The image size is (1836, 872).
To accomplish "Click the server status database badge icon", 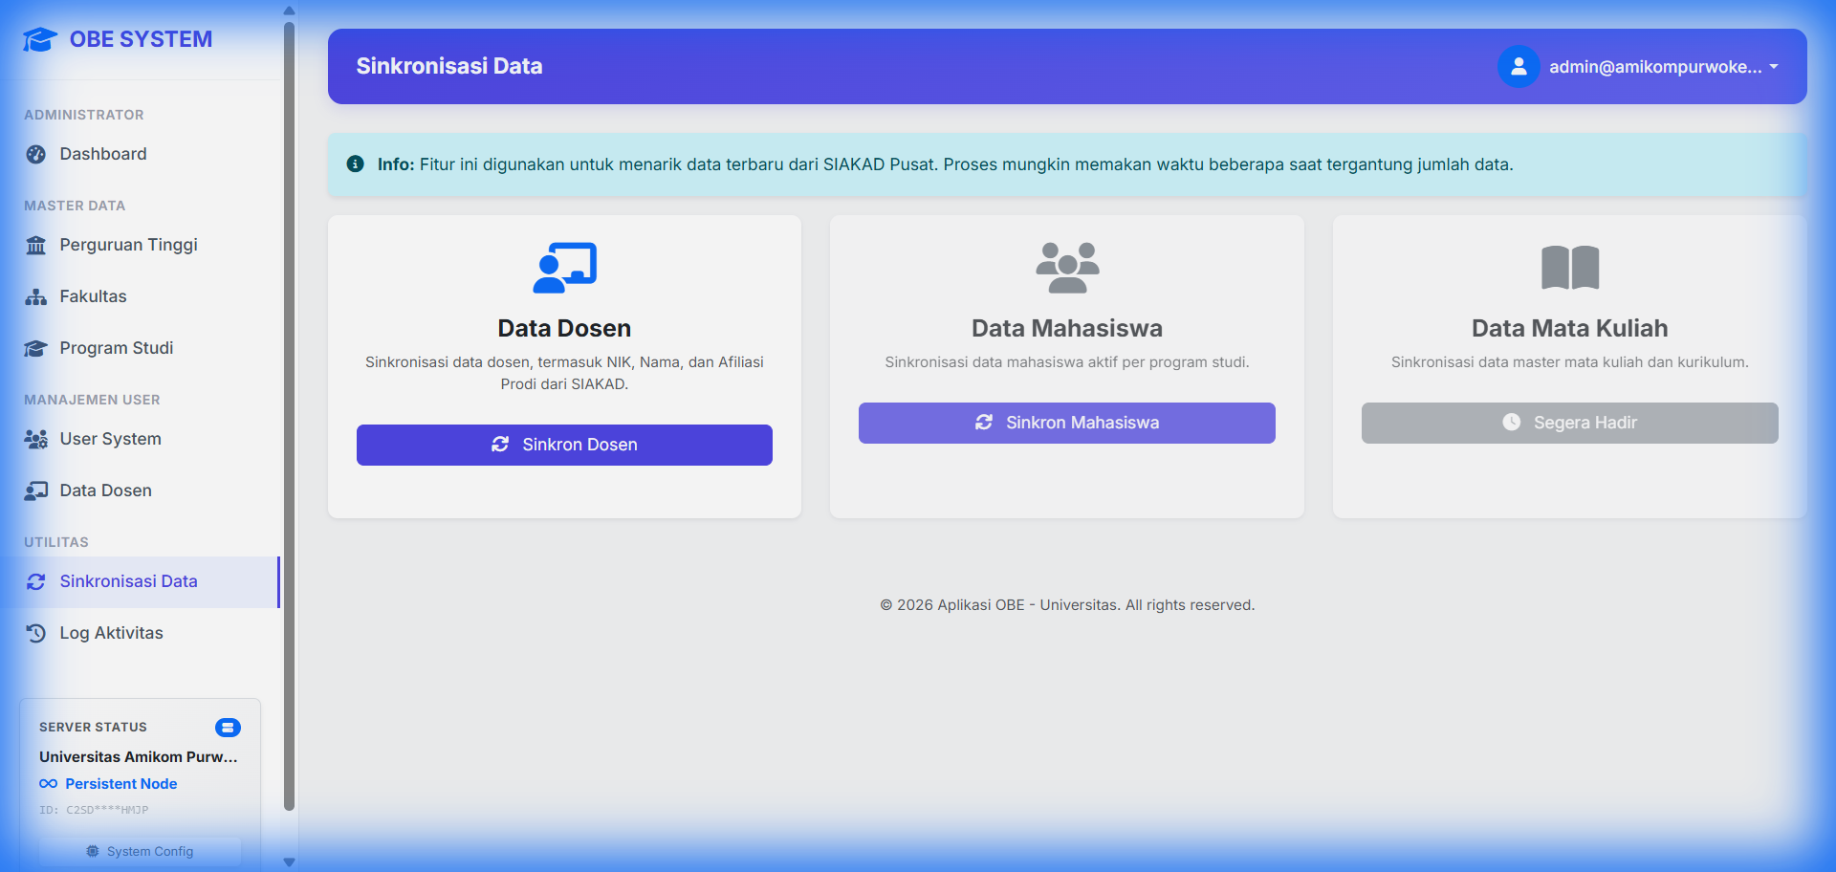I will [x=228, y=728].
